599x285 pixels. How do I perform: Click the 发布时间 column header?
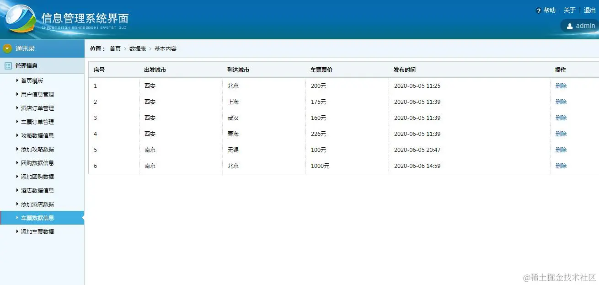pos(405,70)
